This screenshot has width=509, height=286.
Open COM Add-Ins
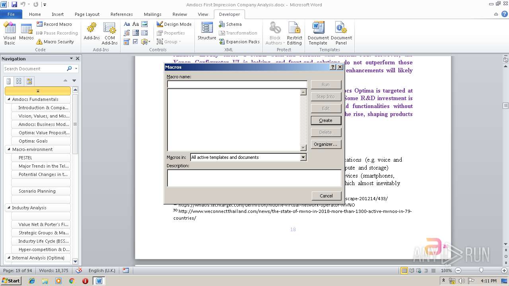109,33
